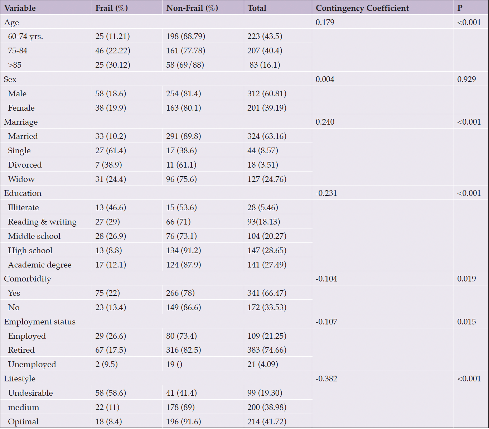Select the Contingency Coefficient header
The image size is (489, 429).
[x=362, y=8]
